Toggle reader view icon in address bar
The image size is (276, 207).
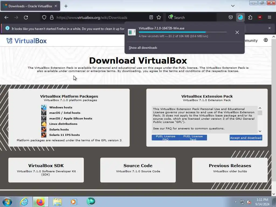coord(151,18)
